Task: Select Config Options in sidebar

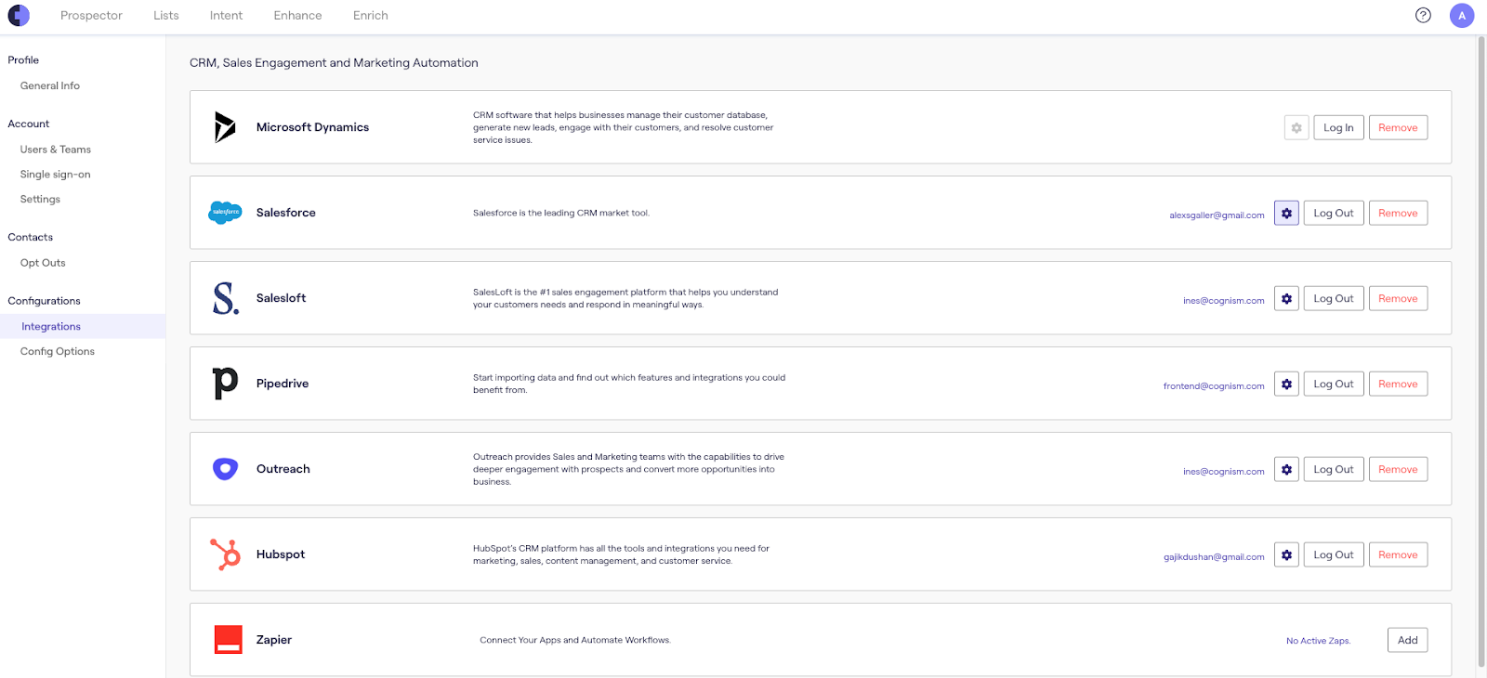Action: 58,352
